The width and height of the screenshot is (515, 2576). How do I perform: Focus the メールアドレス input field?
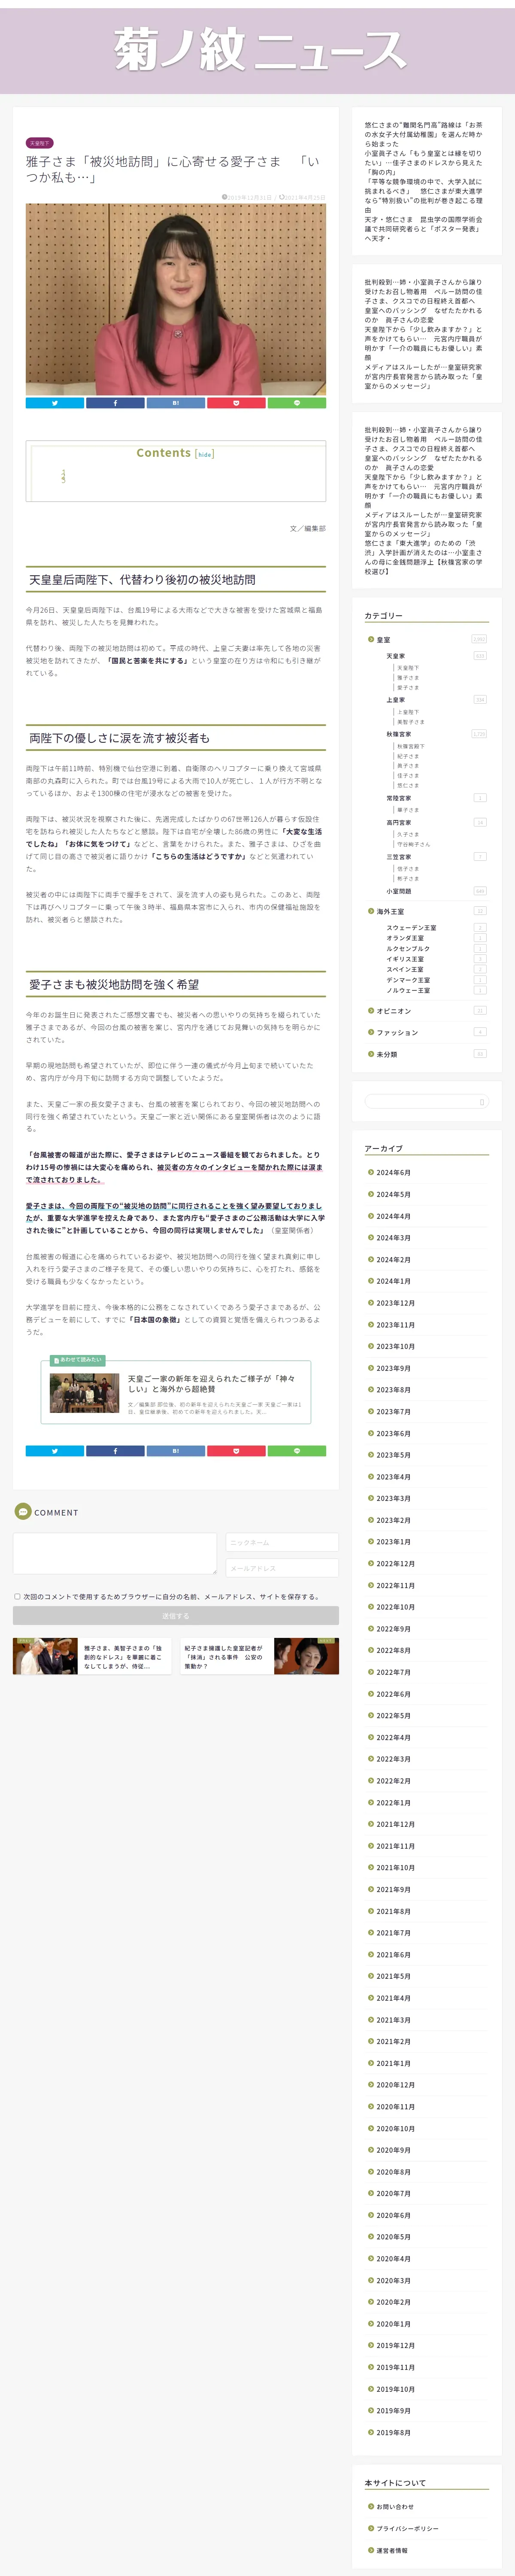[282, 1568]
